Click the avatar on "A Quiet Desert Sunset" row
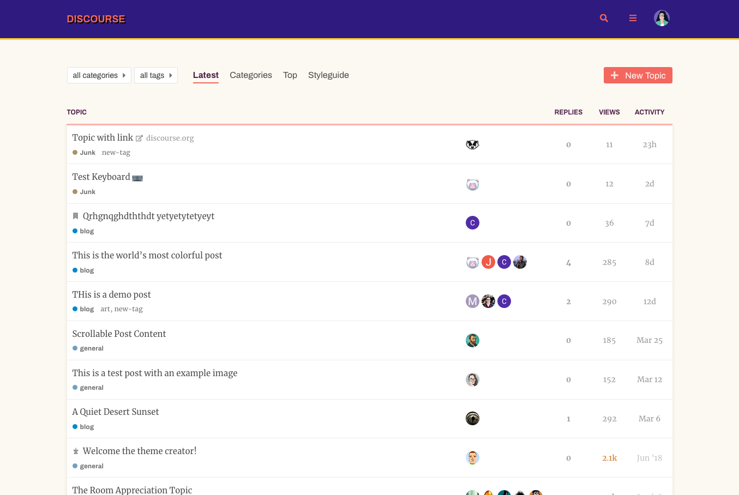This screenshot has width=739, height=495. click(472, 418)
